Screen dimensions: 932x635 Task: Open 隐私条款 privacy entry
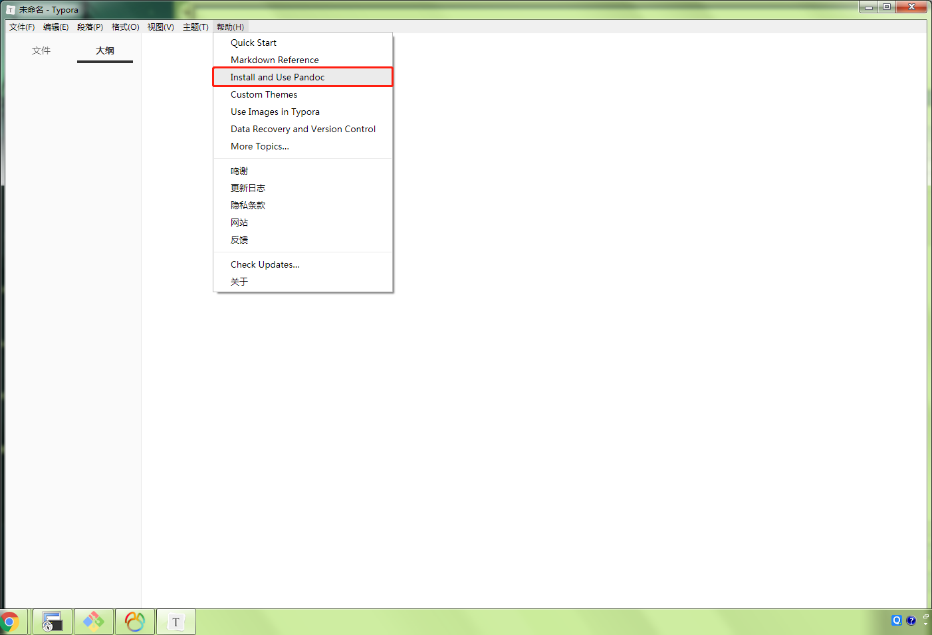(x=303, y=205)
